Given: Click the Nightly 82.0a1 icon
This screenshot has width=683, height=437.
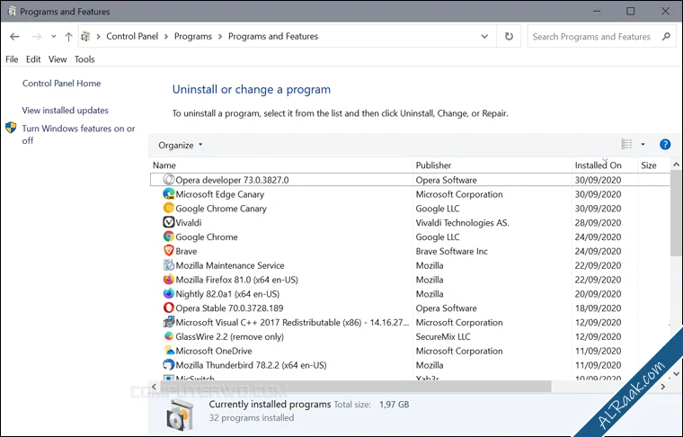Looking at the screenshot, I should [x=169, y=294].
